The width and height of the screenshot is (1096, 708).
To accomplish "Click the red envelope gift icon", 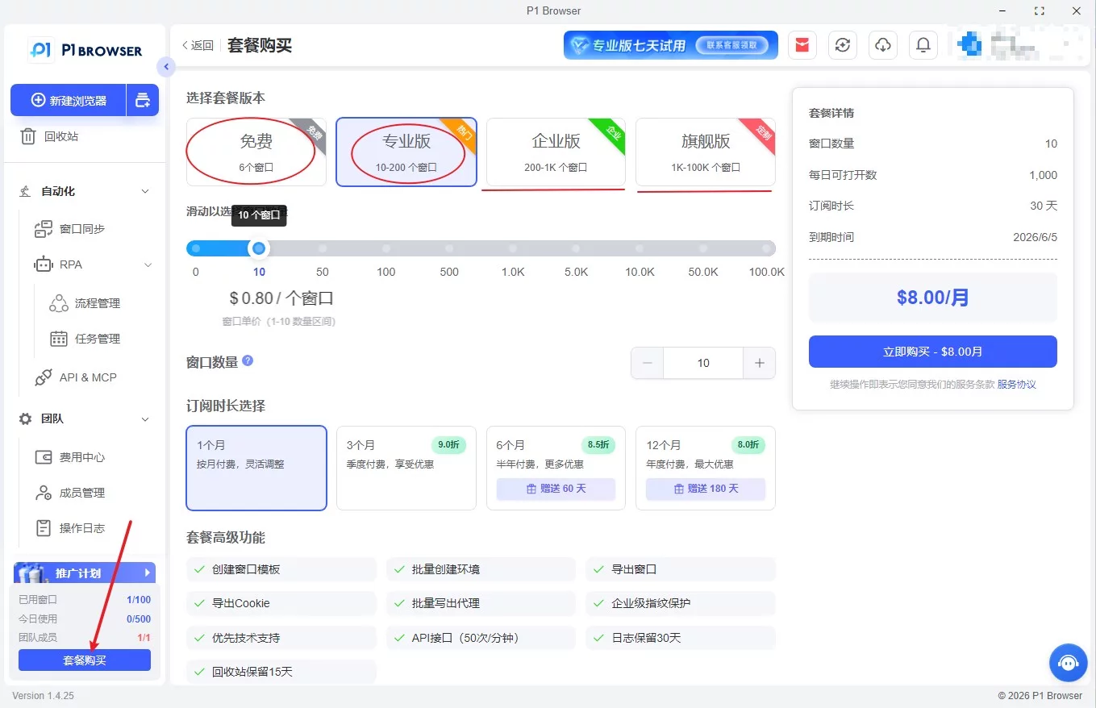I will pos(802,45).
